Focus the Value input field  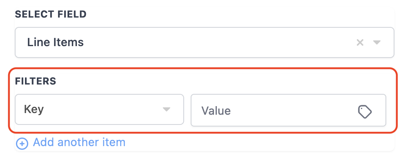coord(288,110)
